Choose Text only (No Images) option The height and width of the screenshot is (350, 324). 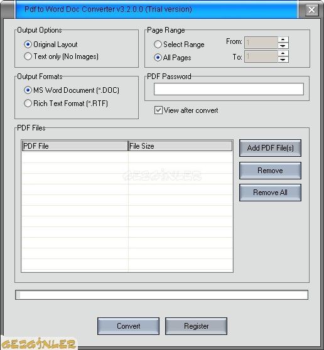28,56
